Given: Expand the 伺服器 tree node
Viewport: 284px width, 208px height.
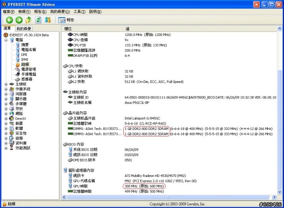Looking at the screenshot, I should [x=6, y=94].
